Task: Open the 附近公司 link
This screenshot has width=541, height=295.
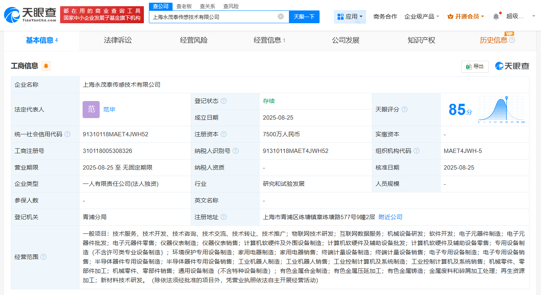Action: point(390,217)
